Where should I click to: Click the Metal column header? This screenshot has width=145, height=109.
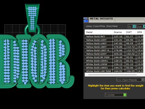pyautogui.click(x=98, y=32)
